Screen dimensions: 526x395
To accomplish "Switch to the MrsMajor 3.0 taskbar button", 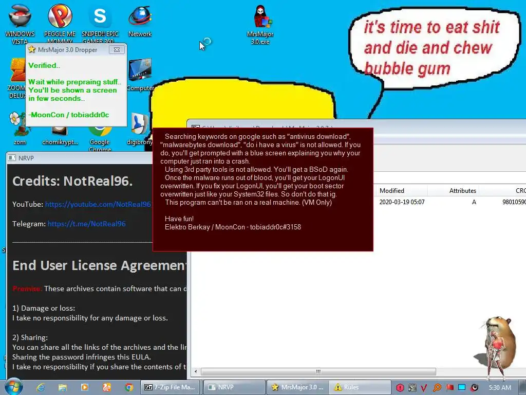I will tap(298, 387).
